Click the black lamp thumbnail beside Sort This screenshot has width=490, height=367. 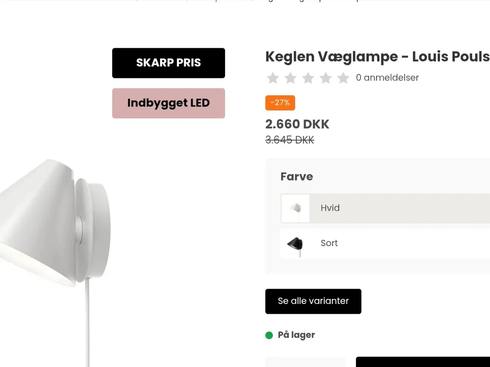click(295, 244)
